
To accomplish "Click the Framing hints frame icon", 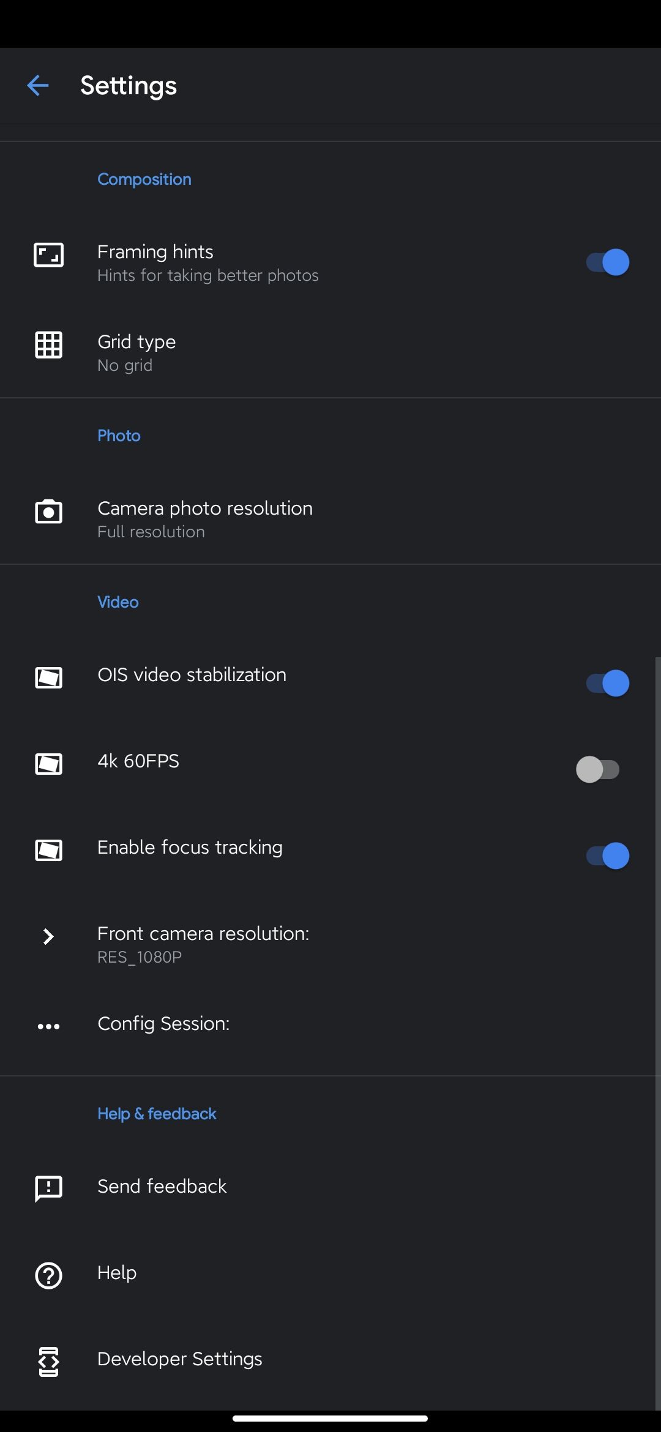I will (x=48, y=255).
